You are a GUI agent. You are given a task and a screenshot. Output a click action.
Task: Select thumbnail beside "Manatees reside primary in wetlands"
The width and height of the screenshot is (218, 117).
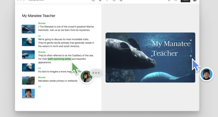click(28, 81)
